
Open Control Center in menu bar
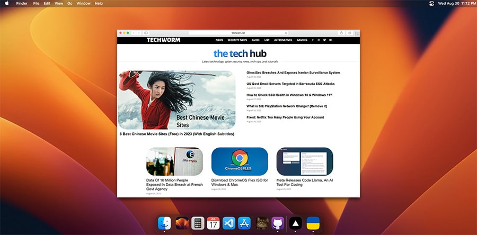pos(431,3)
